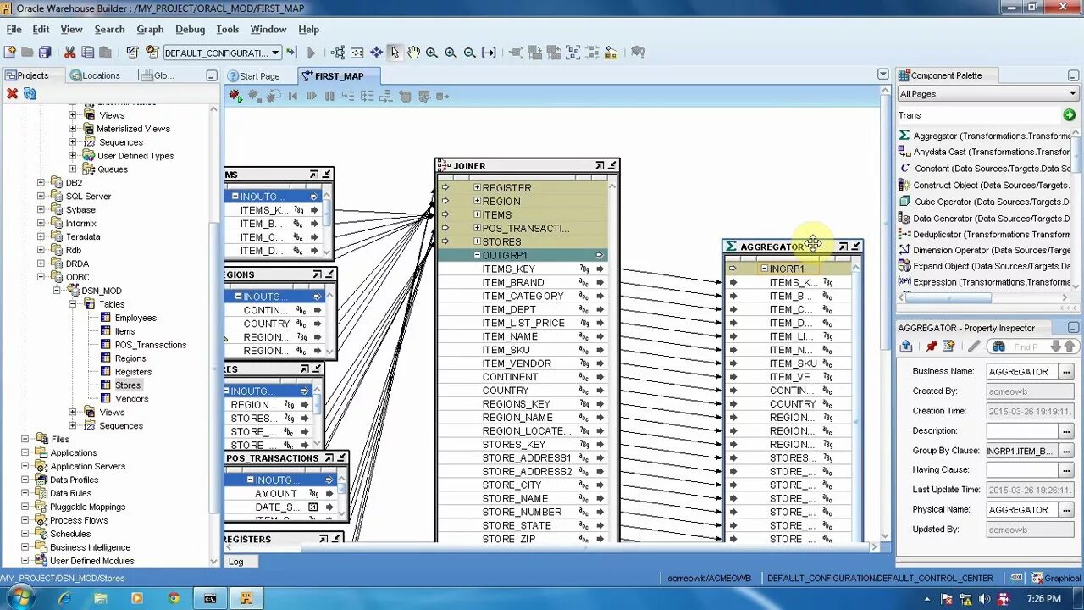Viewport: 1084px width, 610px height.
Task: Click the Zoom Out magnifier icon
Action: (x=470, y=53)
